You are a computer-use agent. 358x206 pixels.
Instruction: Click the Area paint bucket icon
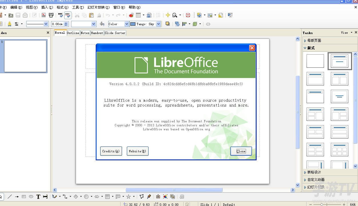[102, 24]
